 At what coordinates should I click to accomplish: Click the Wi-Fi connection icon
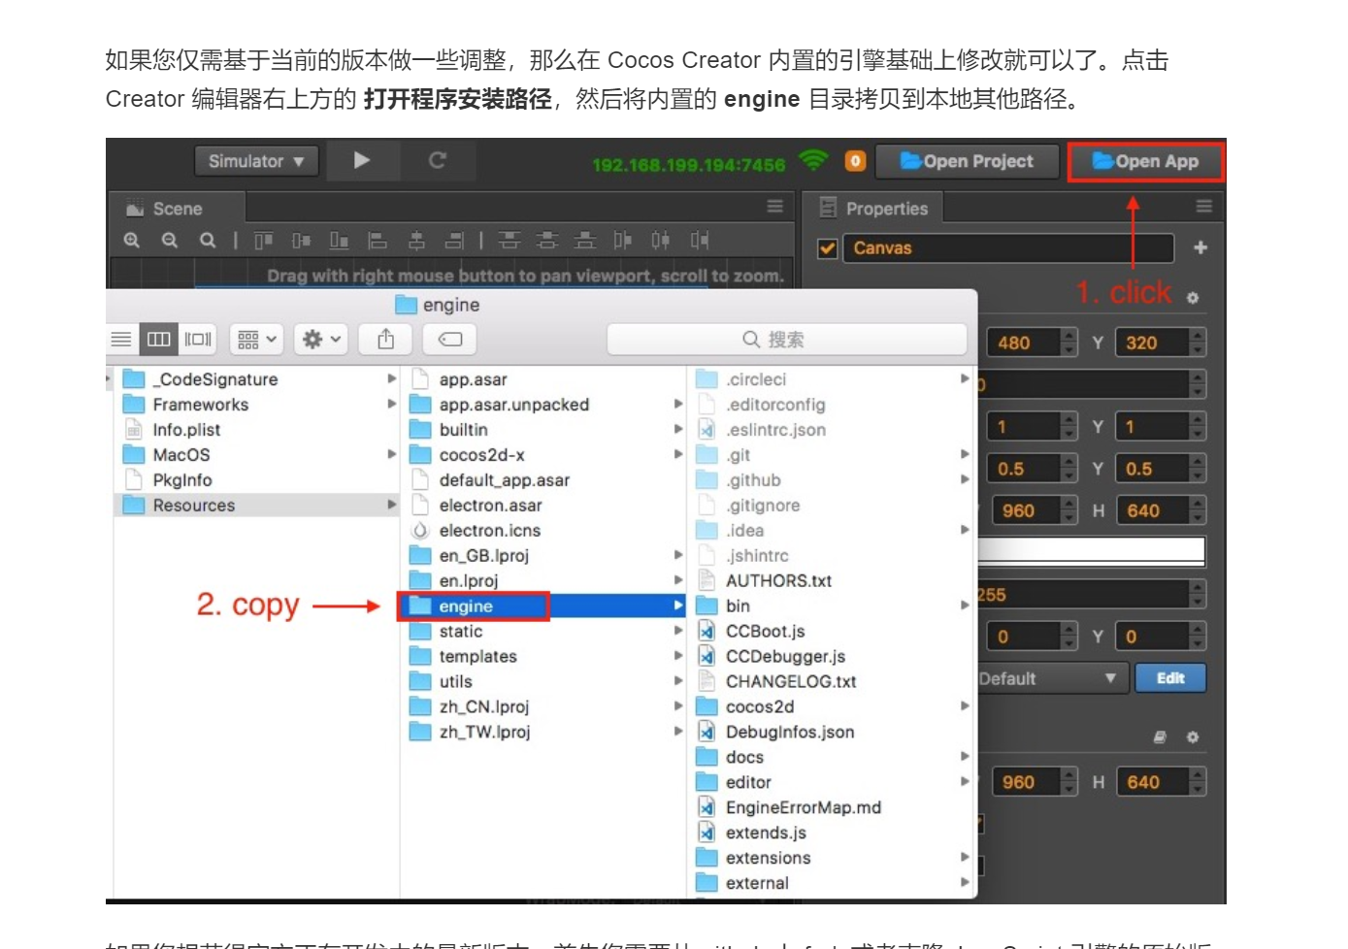click(813, 160)
